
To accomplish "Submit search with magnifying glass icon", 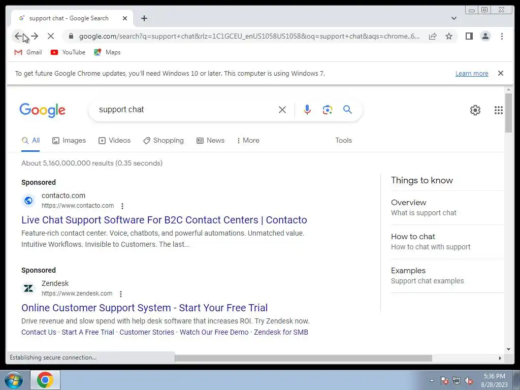I will point(347,110).
